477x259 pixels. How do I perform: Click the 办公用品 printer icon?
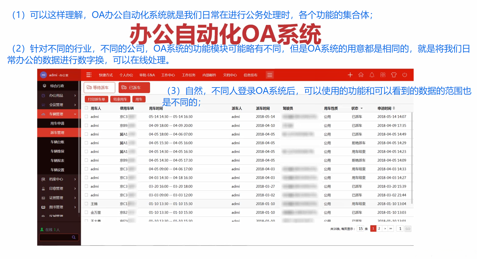[43, 96]
